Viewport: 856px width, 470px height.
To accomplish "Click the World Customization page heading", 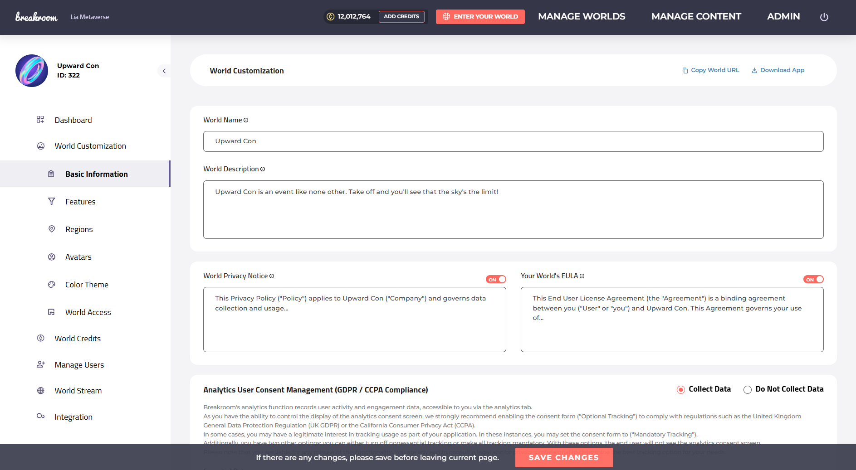I will pyautogui.click(x=247, y=71).
